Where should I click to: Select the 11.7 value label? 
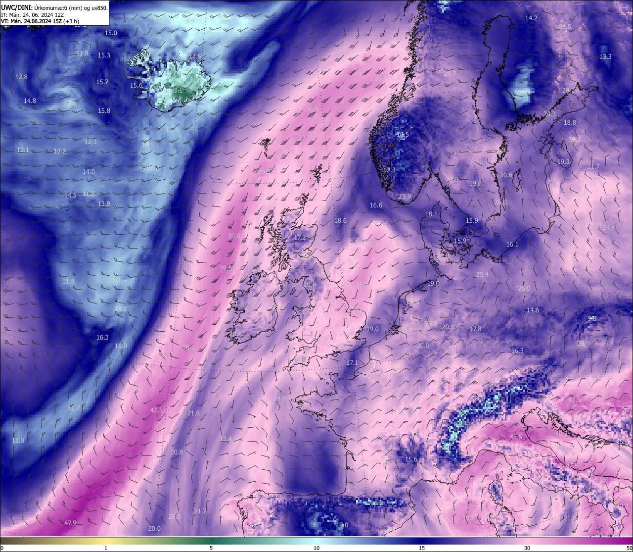(74, 408)
